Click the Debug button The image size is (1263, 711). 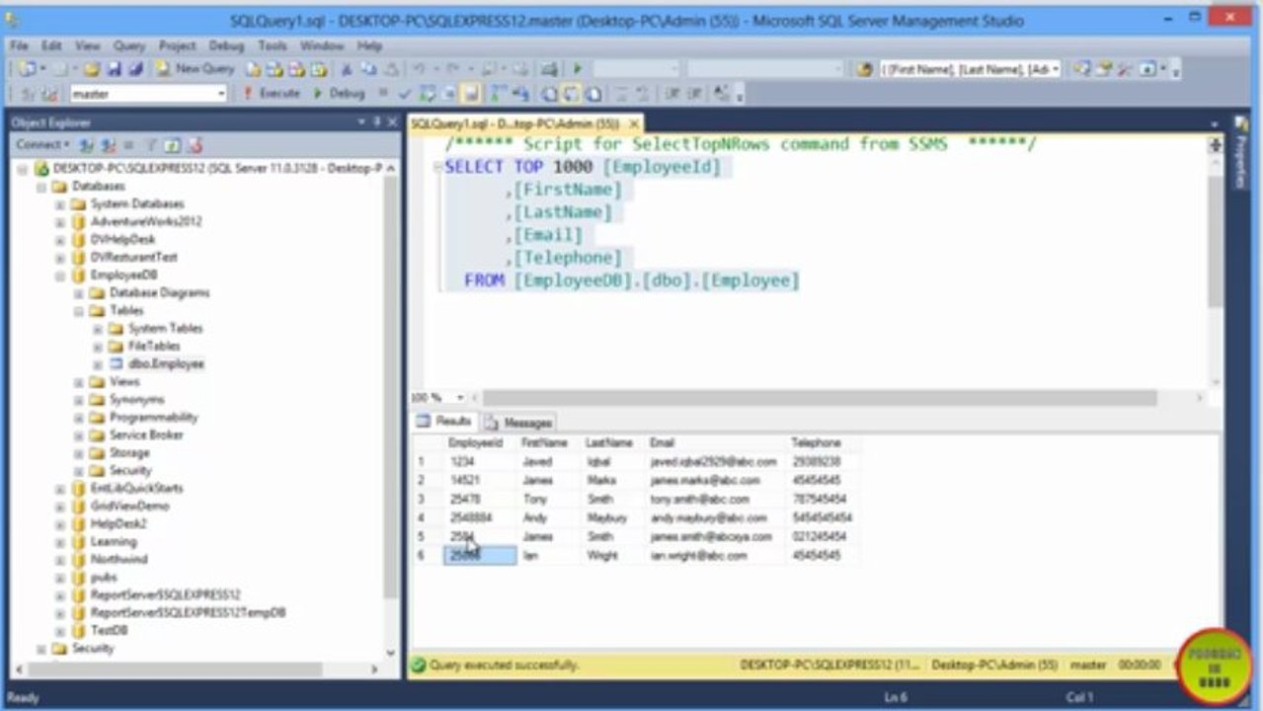click(340, 94)
